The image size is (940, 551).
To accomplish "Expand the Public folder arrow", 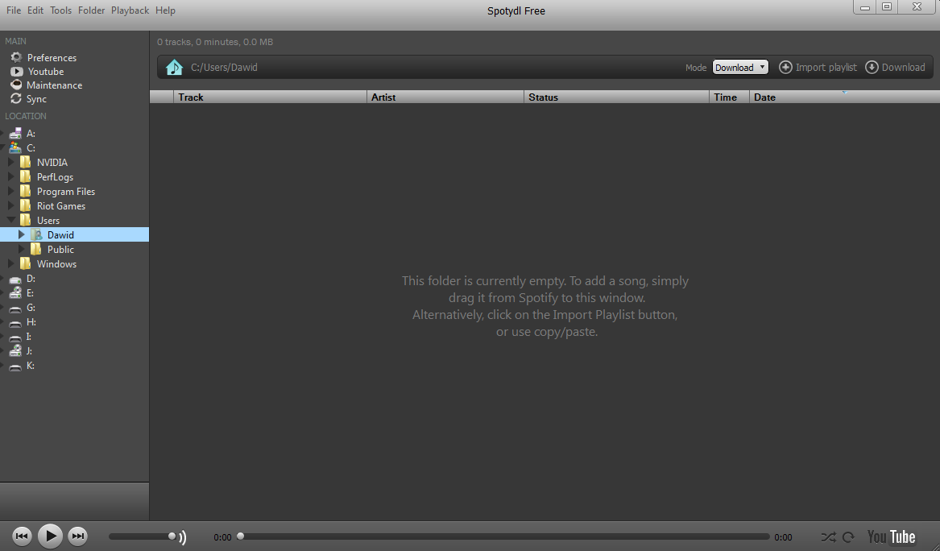I will [22, 249].
